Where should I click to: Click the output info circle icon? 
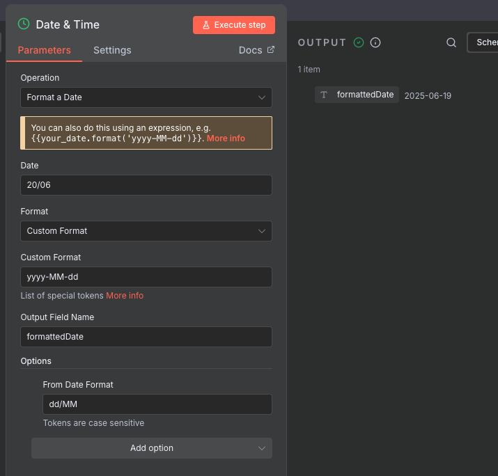tap(375, 42)
